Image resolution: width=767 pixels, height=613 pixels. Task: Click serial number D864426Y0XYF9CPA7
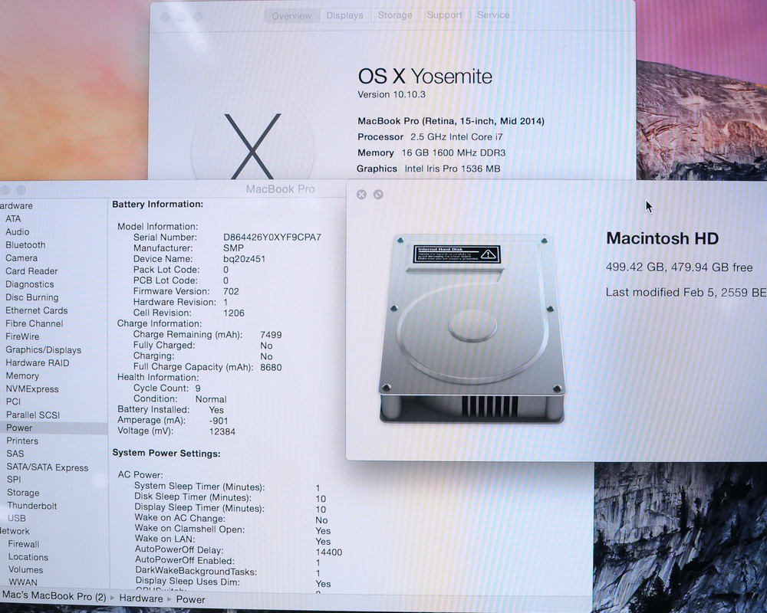pyautogui.click(x=272, y=238)
